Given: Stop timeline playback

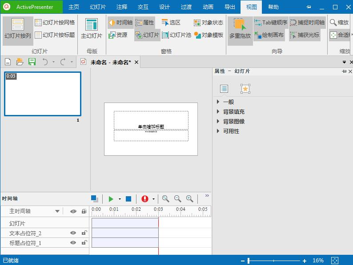Looking at the screenshot, I should point(128,199).
